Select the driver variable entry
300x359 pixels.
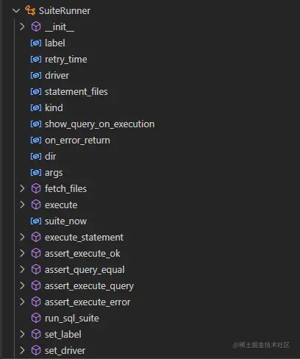(57, 76)
